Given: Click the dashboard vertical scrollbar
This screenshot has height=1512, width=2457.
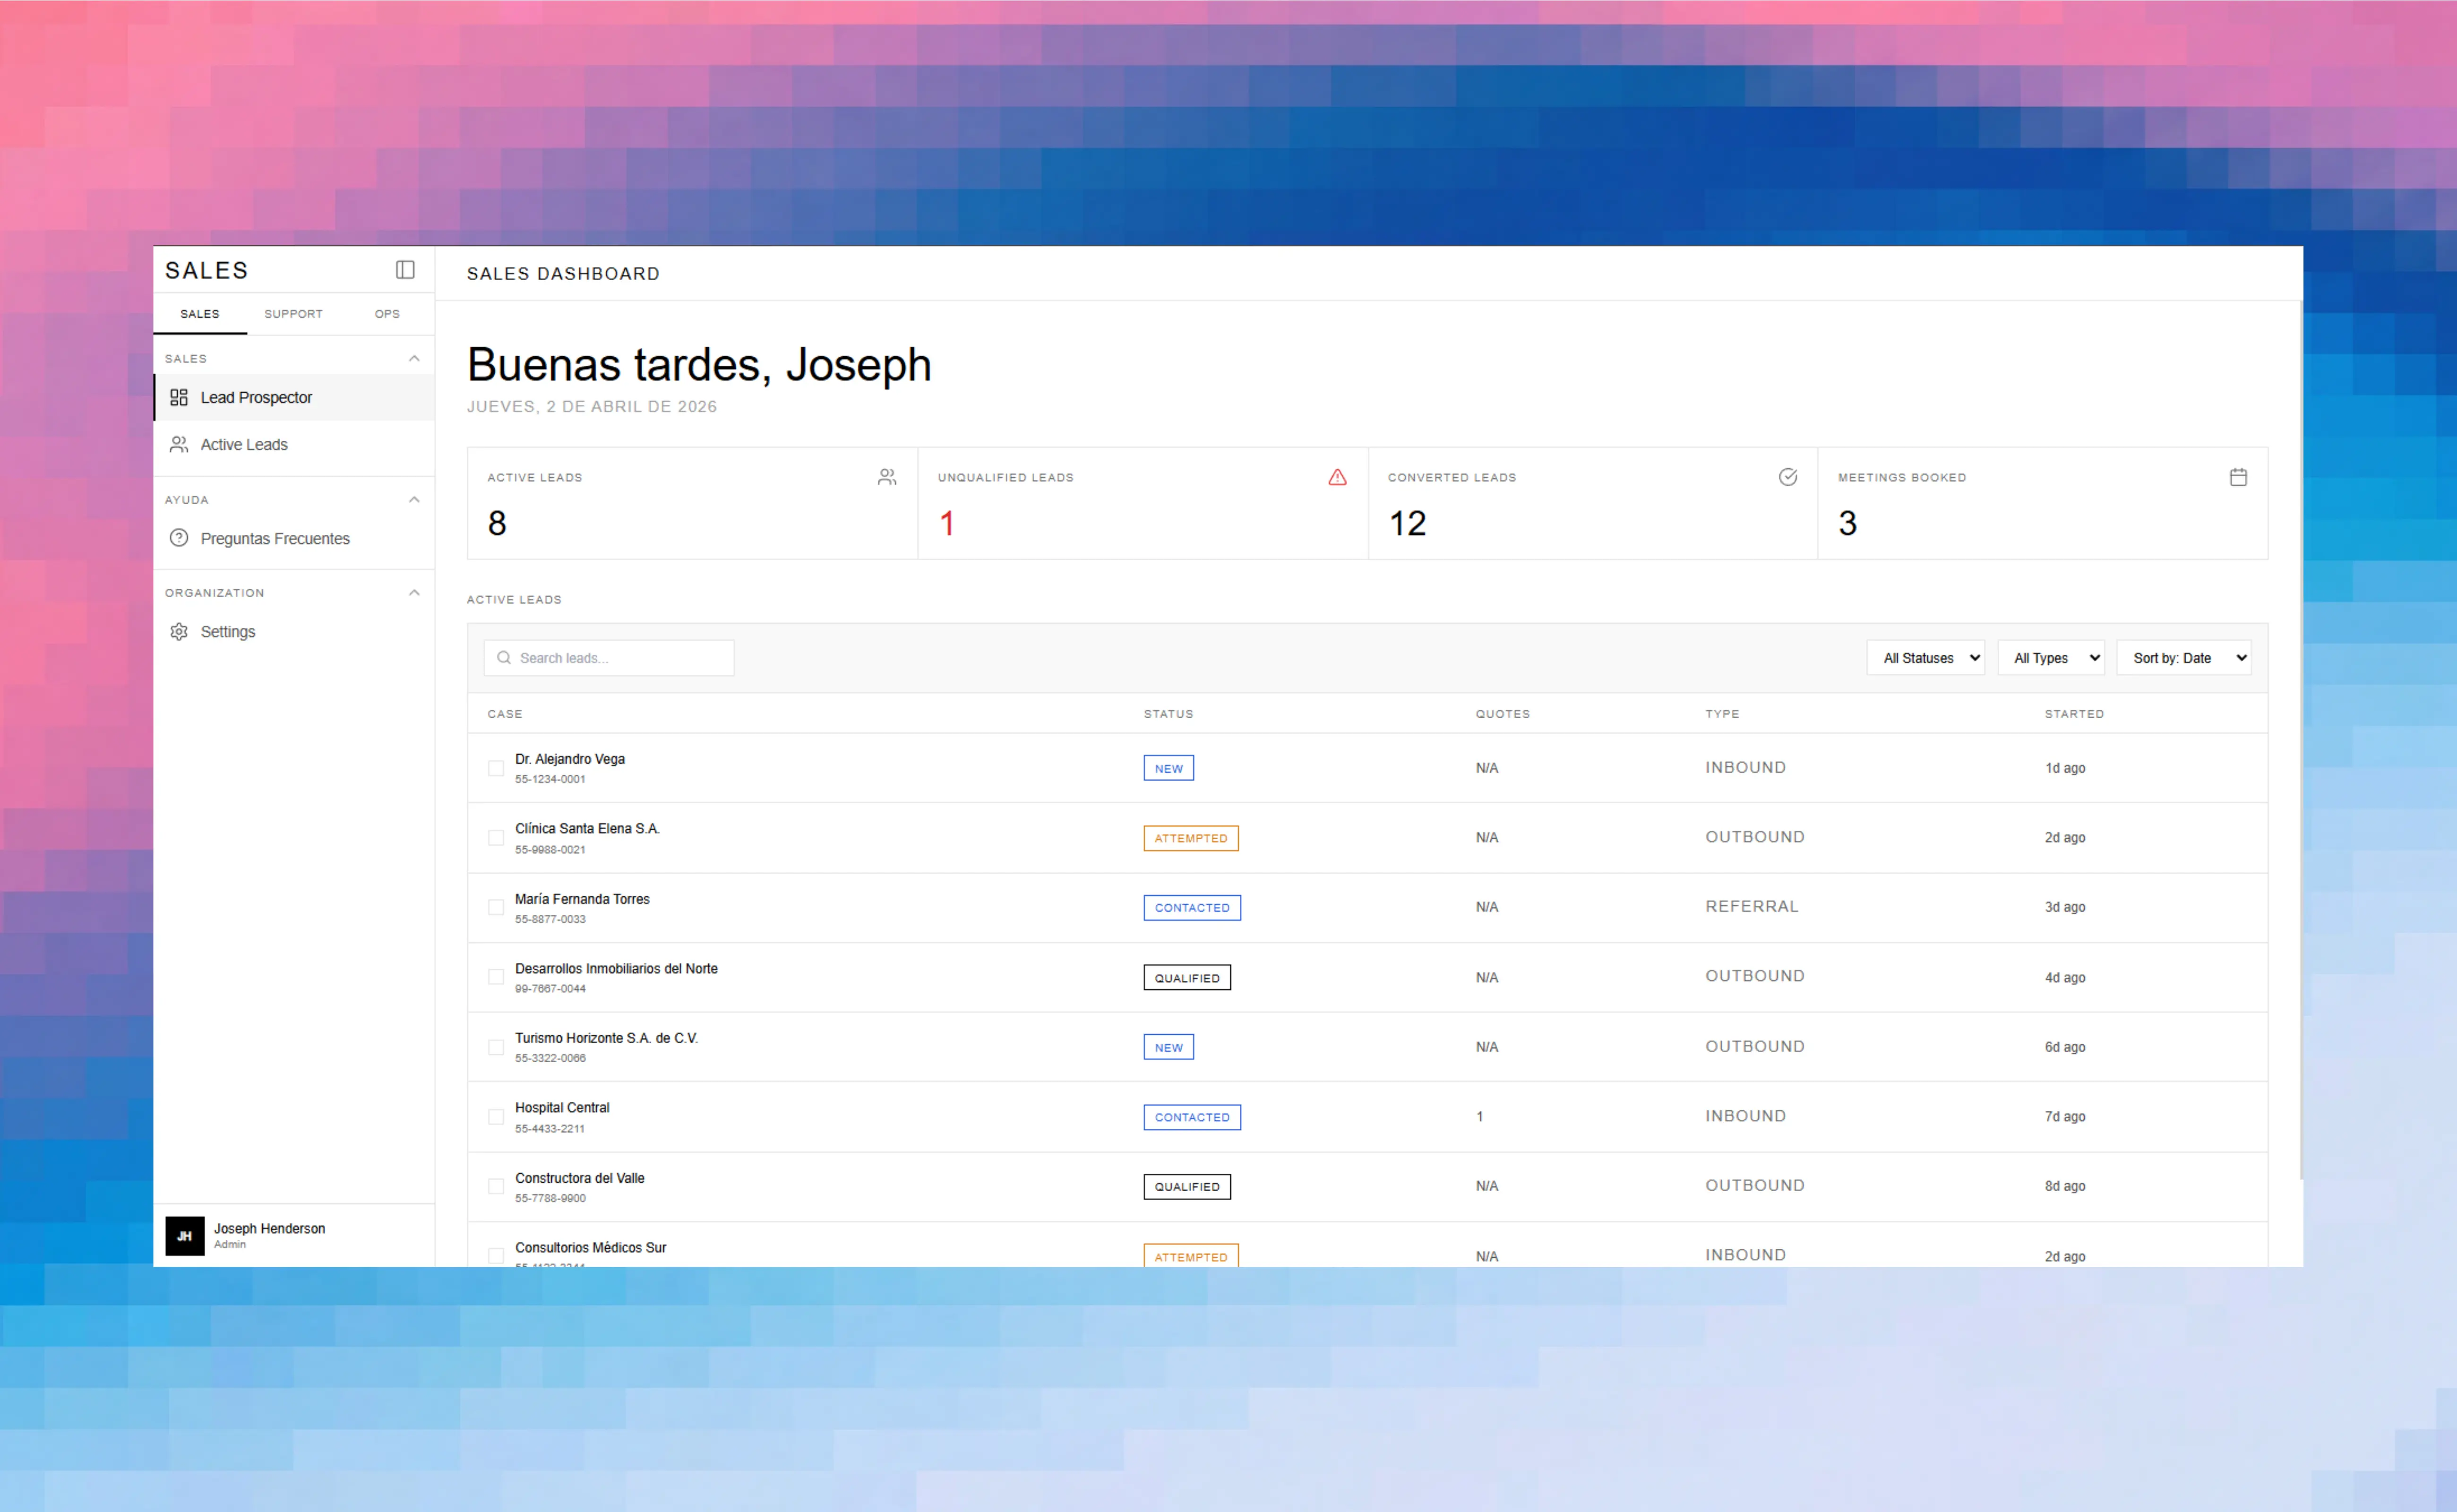Looking at the screenshot, I should [2300, 740].
